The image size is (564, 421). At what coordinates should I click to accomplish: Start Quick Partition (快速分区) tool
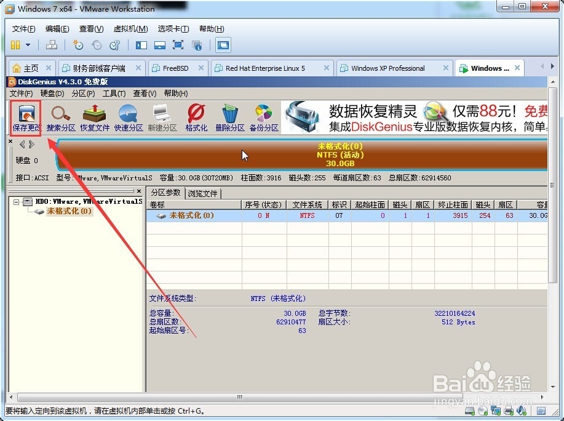pos(129,118)
